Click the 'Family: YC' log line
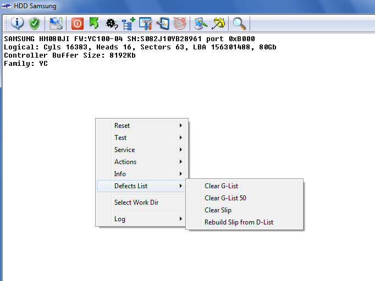The image size is (375, 281). coord(26,64)
